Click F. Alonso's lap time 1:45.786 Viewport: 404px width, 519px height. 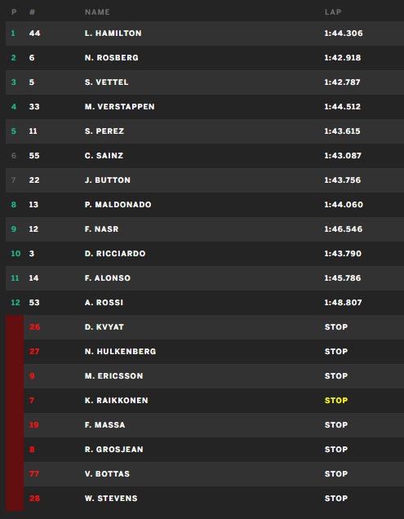pos(343,278)
